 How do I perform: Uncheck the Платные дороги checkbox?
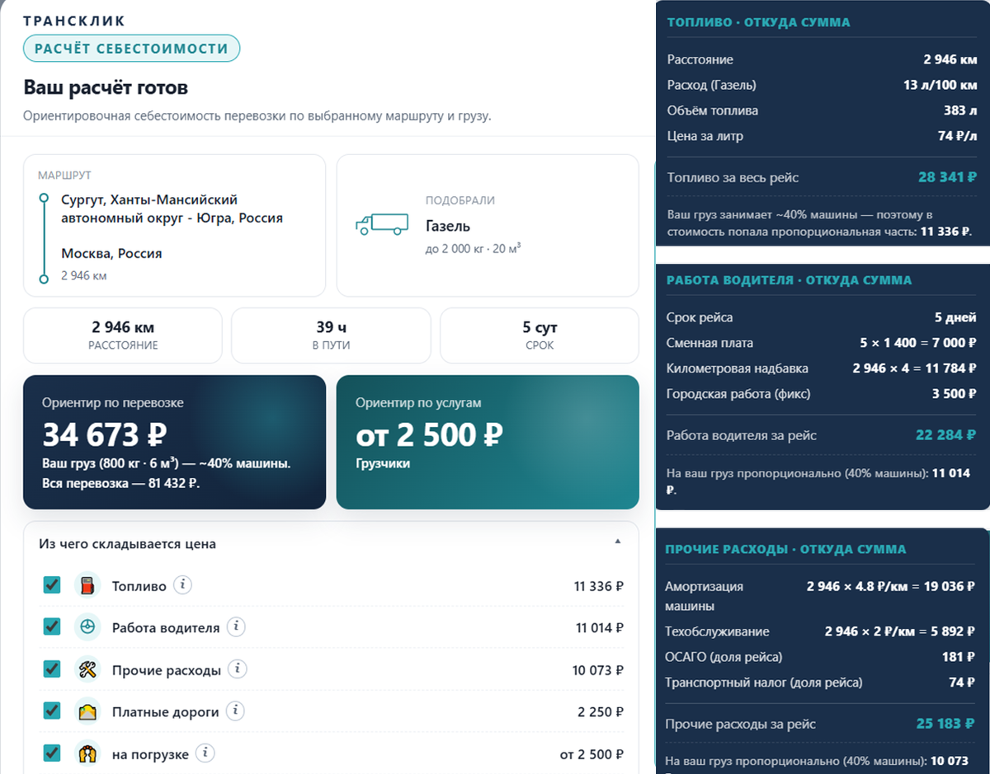pyautogui.click(x=52, y=711)
